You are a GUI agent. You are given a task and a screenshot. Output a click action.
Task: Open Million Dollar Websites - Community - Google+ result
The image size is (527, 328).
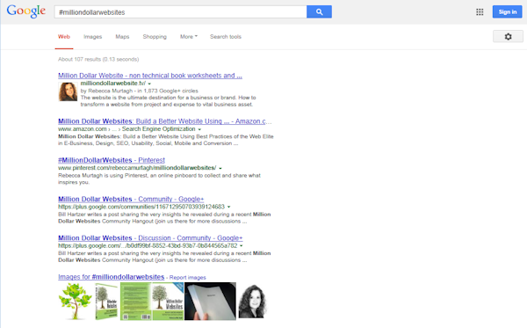tap(131, 199)
